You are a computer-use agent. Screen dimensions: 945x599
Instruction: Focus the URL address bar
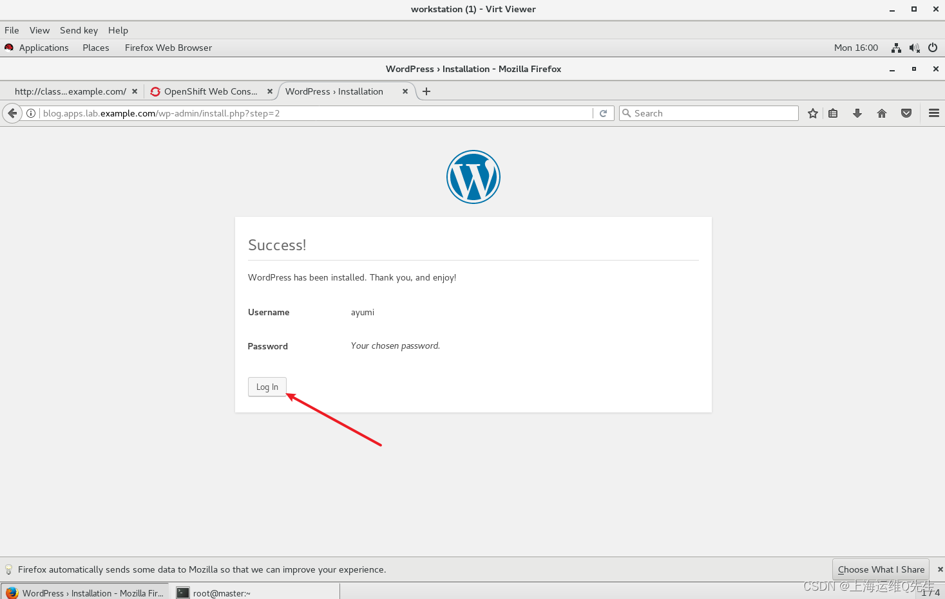[316, 113]
